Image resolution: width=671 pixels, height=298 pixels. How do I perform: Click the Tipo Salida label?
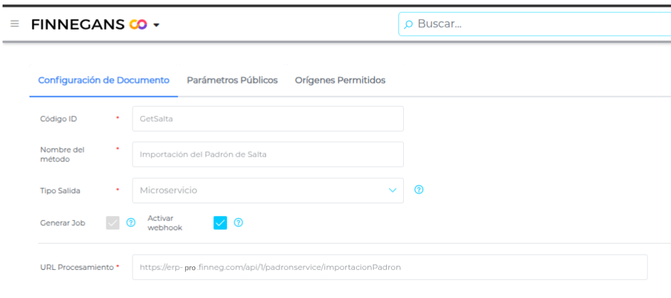tap(61, 190)
